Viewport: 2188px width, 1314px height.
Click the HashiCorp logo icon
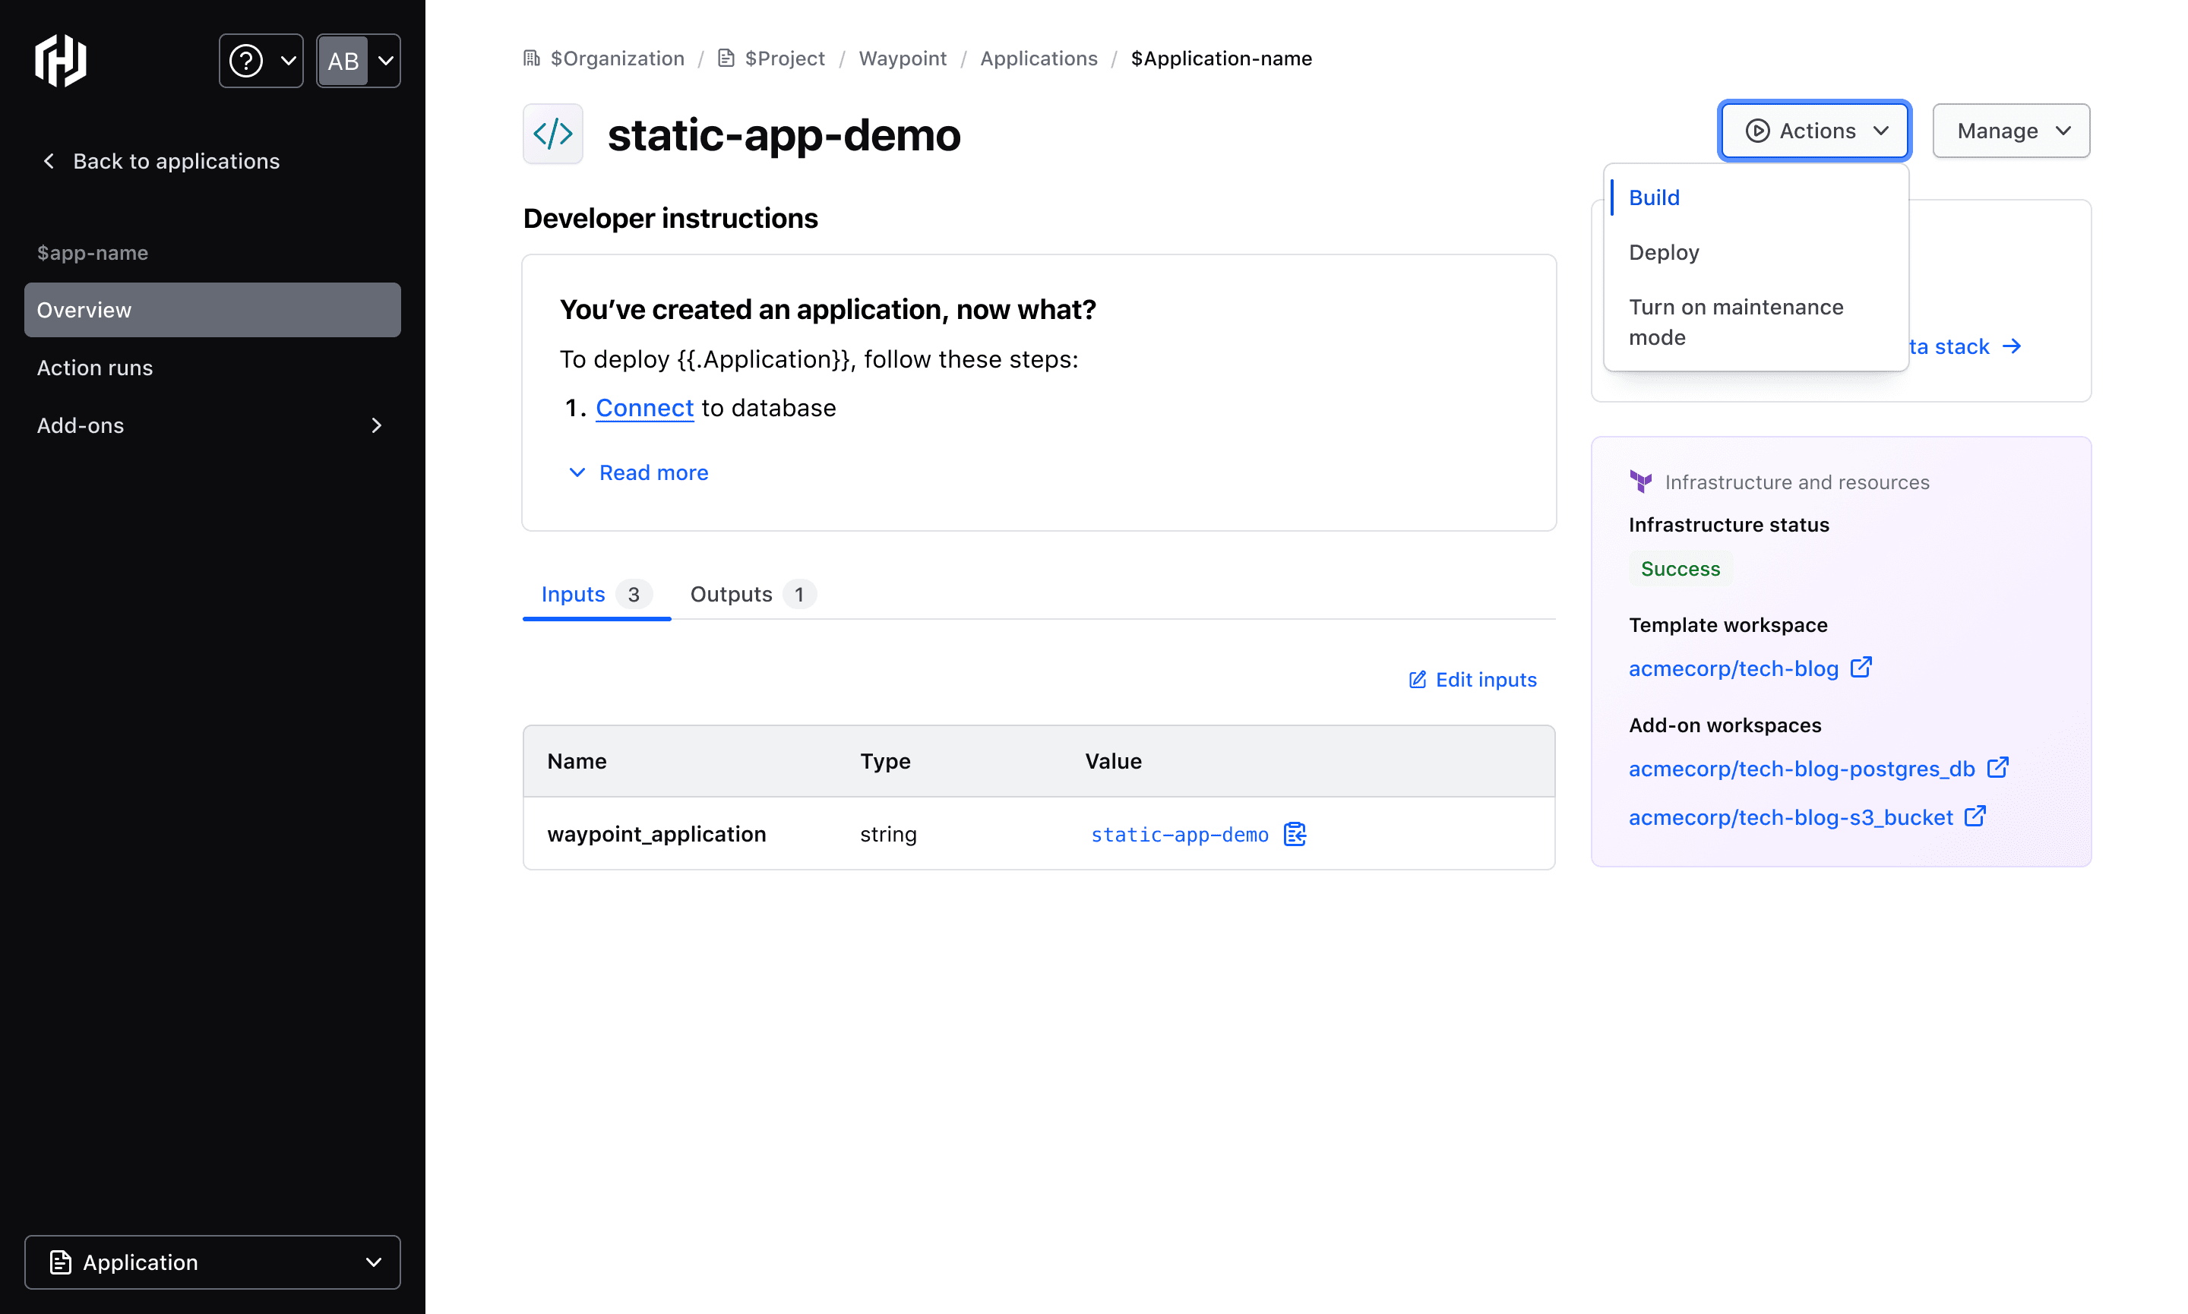click(x=60, y=60)
